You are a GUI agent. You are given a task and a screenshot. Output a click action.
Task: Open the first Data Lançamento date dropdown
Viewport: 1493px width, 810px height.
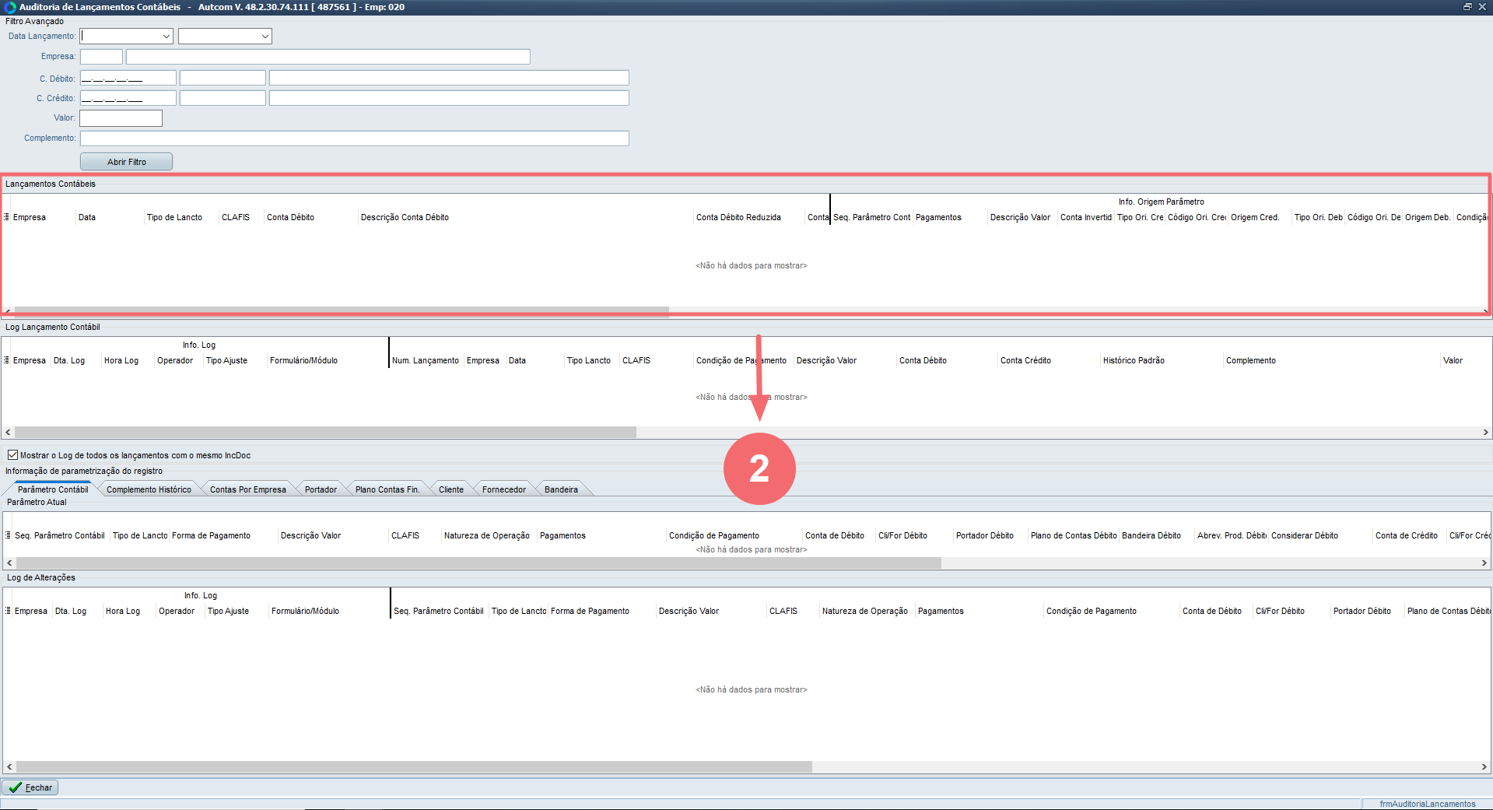tap(166, 37)
